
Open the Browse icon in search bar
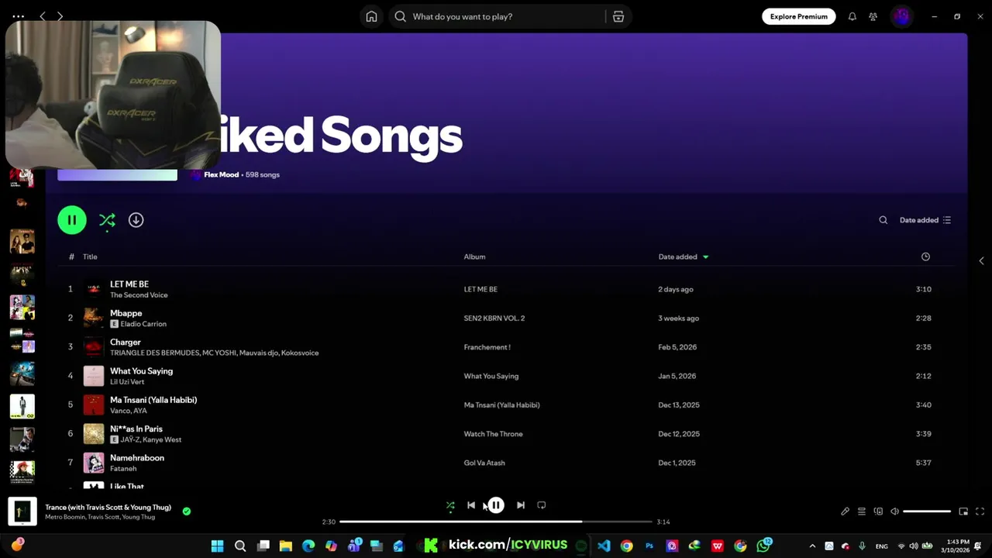[x=618, y=16]
